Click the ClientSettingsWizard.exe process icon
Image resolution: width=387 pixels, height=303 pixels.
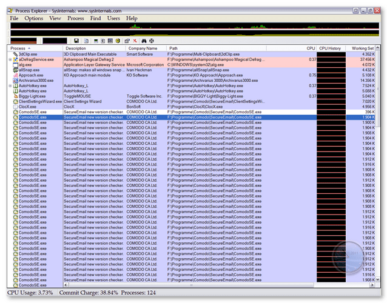click(x=16, y=102)
